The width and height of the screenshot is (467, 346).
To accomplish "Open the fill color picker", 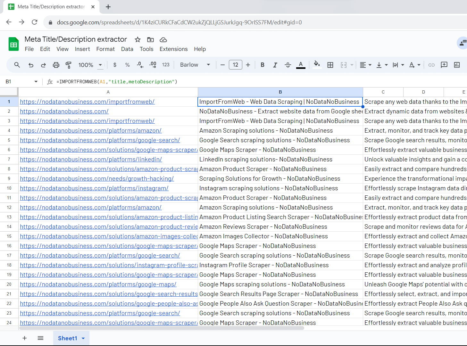I will point(317,65).
